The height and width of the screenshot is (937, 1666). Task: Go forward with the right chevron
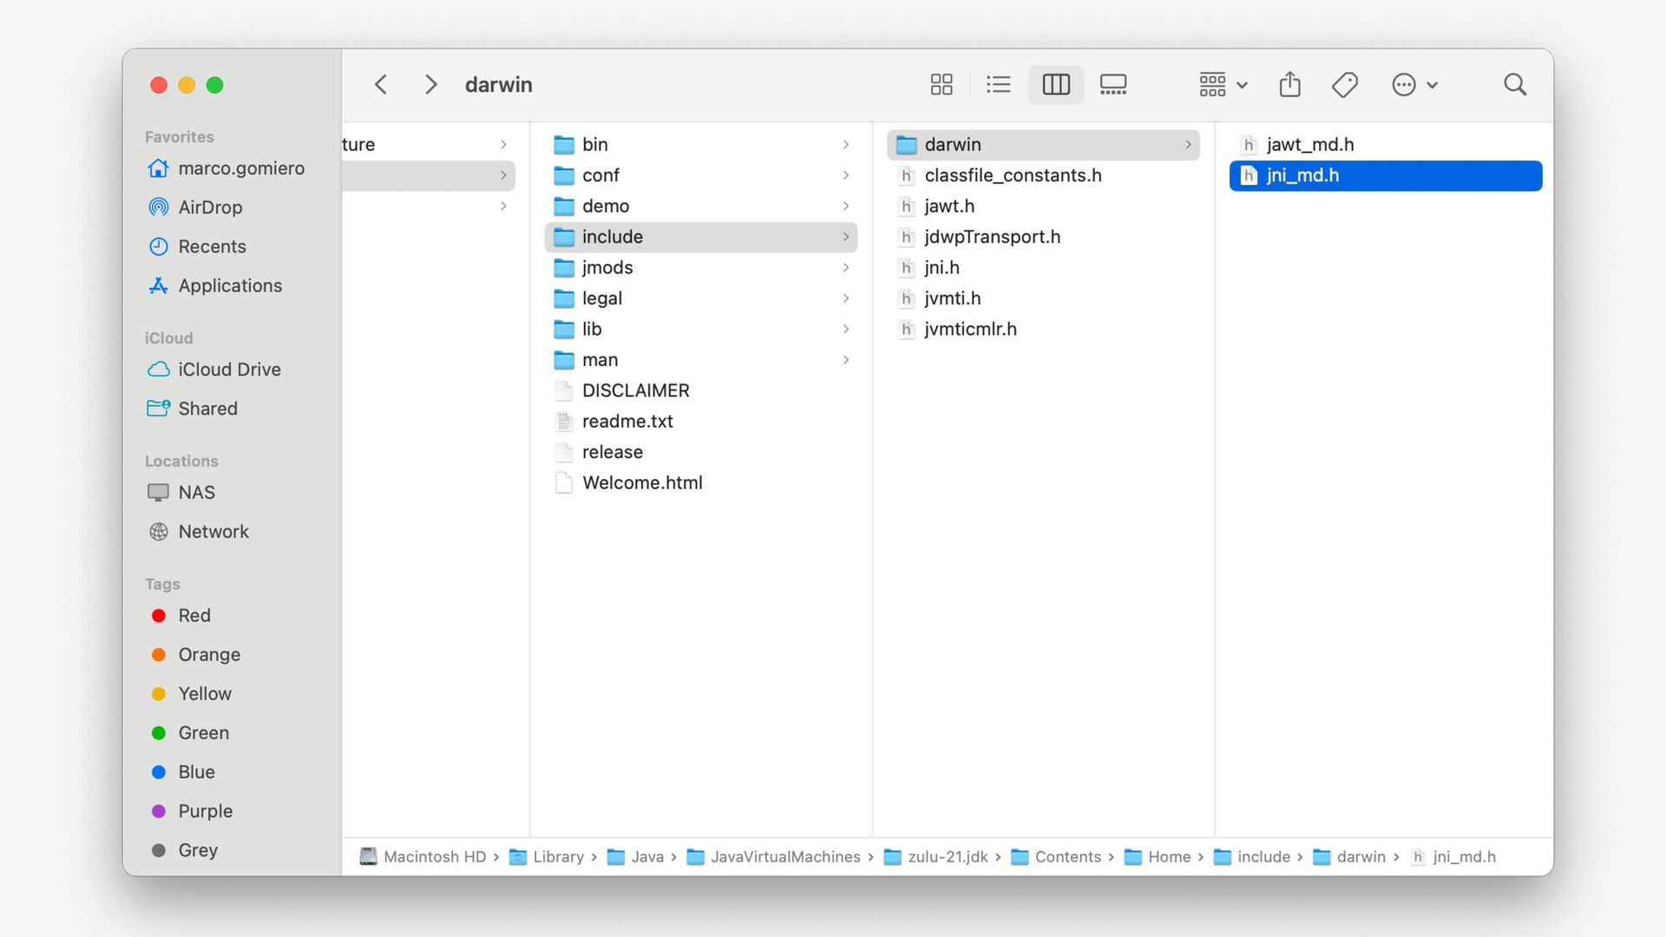(430, 84)
